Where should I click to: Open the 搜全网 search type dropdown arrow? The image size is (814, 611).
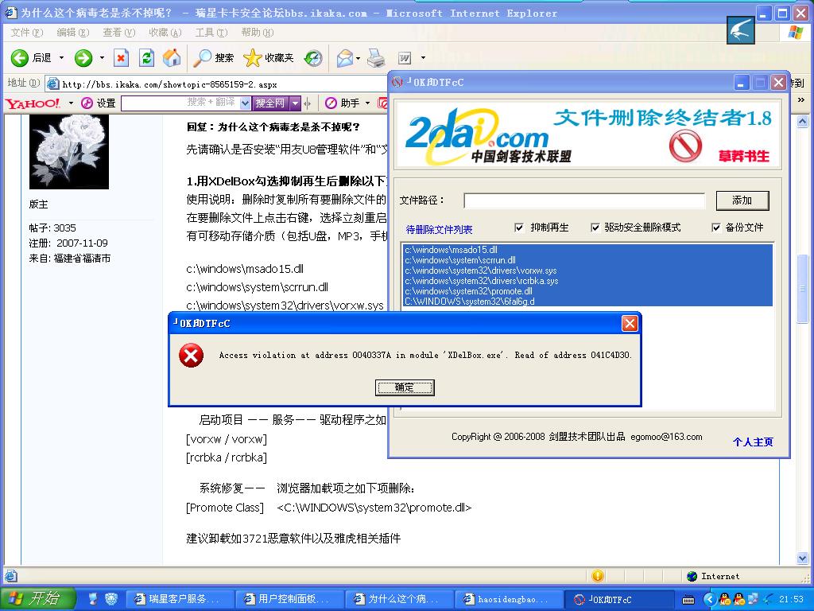coord(296,103)
